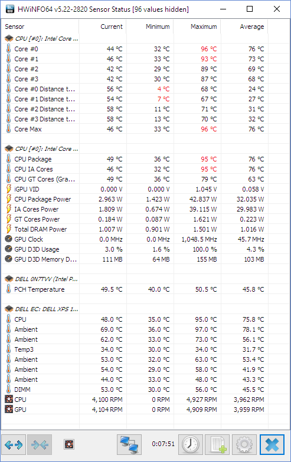This screenshot has height=462, width=291.
Task: Click the Sensor column header
Action: click(x=40, y=27)
